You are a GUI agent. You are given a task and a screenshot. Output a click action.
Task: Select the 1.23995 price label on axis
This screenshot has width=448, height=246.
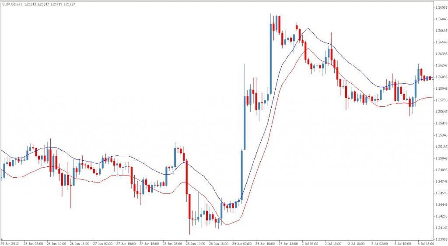click(441, 239)
